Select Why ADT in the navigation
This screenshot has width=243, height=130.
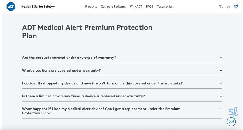(136, 7)
